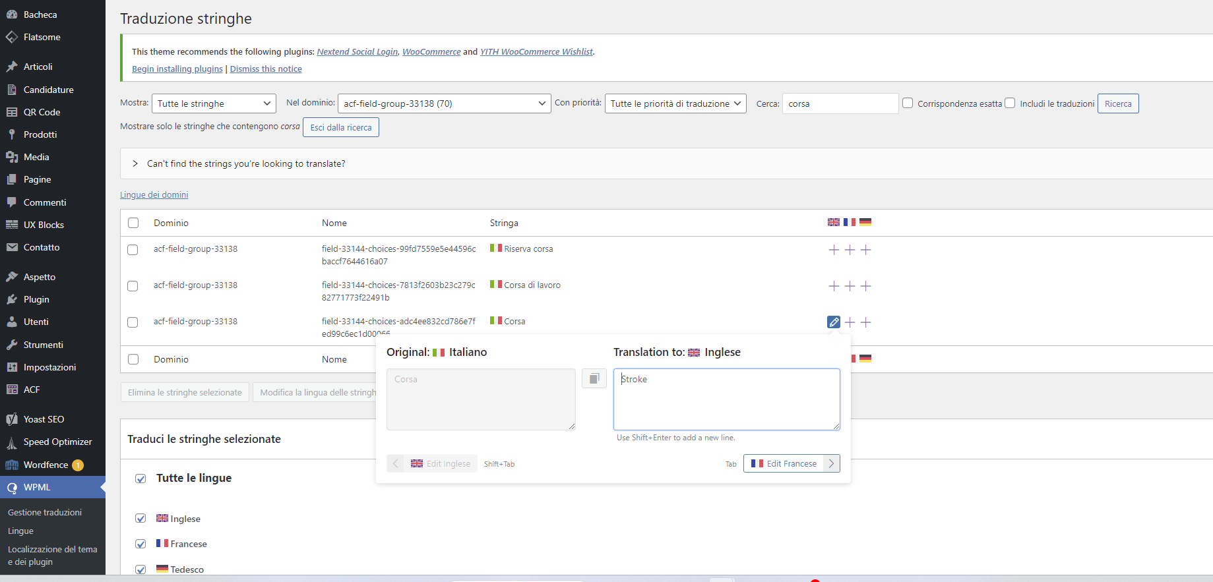1213x582 pixels.
Task: Open the YITH WooCommerce Wishlist link
Action: pyautogui.click(x=536, y=51)
